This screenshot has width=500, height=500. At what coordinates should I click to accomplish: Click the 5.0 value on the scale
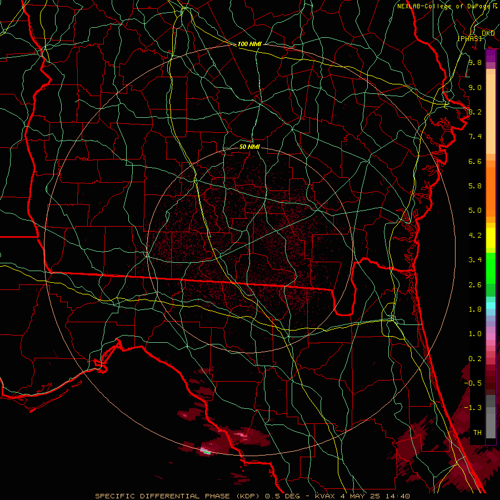pyautogui.click(x=475, y=211)
